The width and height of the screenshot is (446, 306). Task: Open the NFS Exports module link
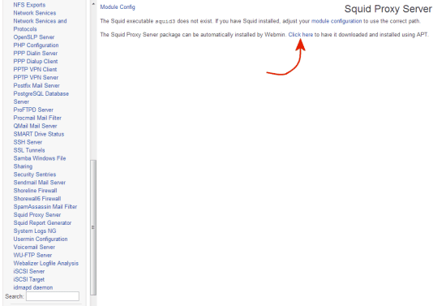29,5
